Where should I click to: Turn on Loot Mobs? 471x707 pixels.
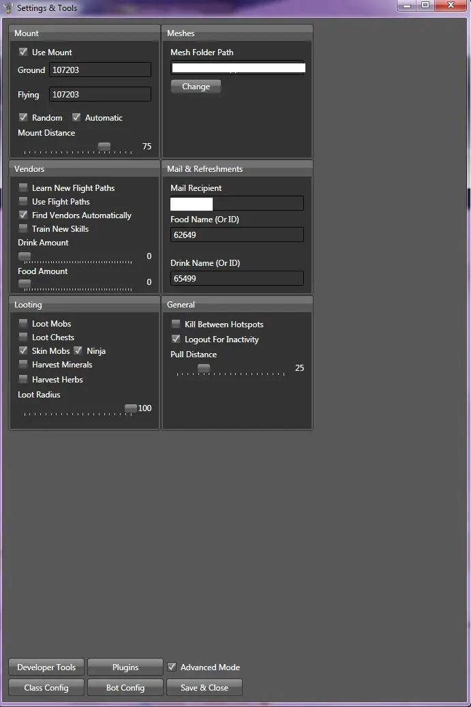(x=23, y=323)
